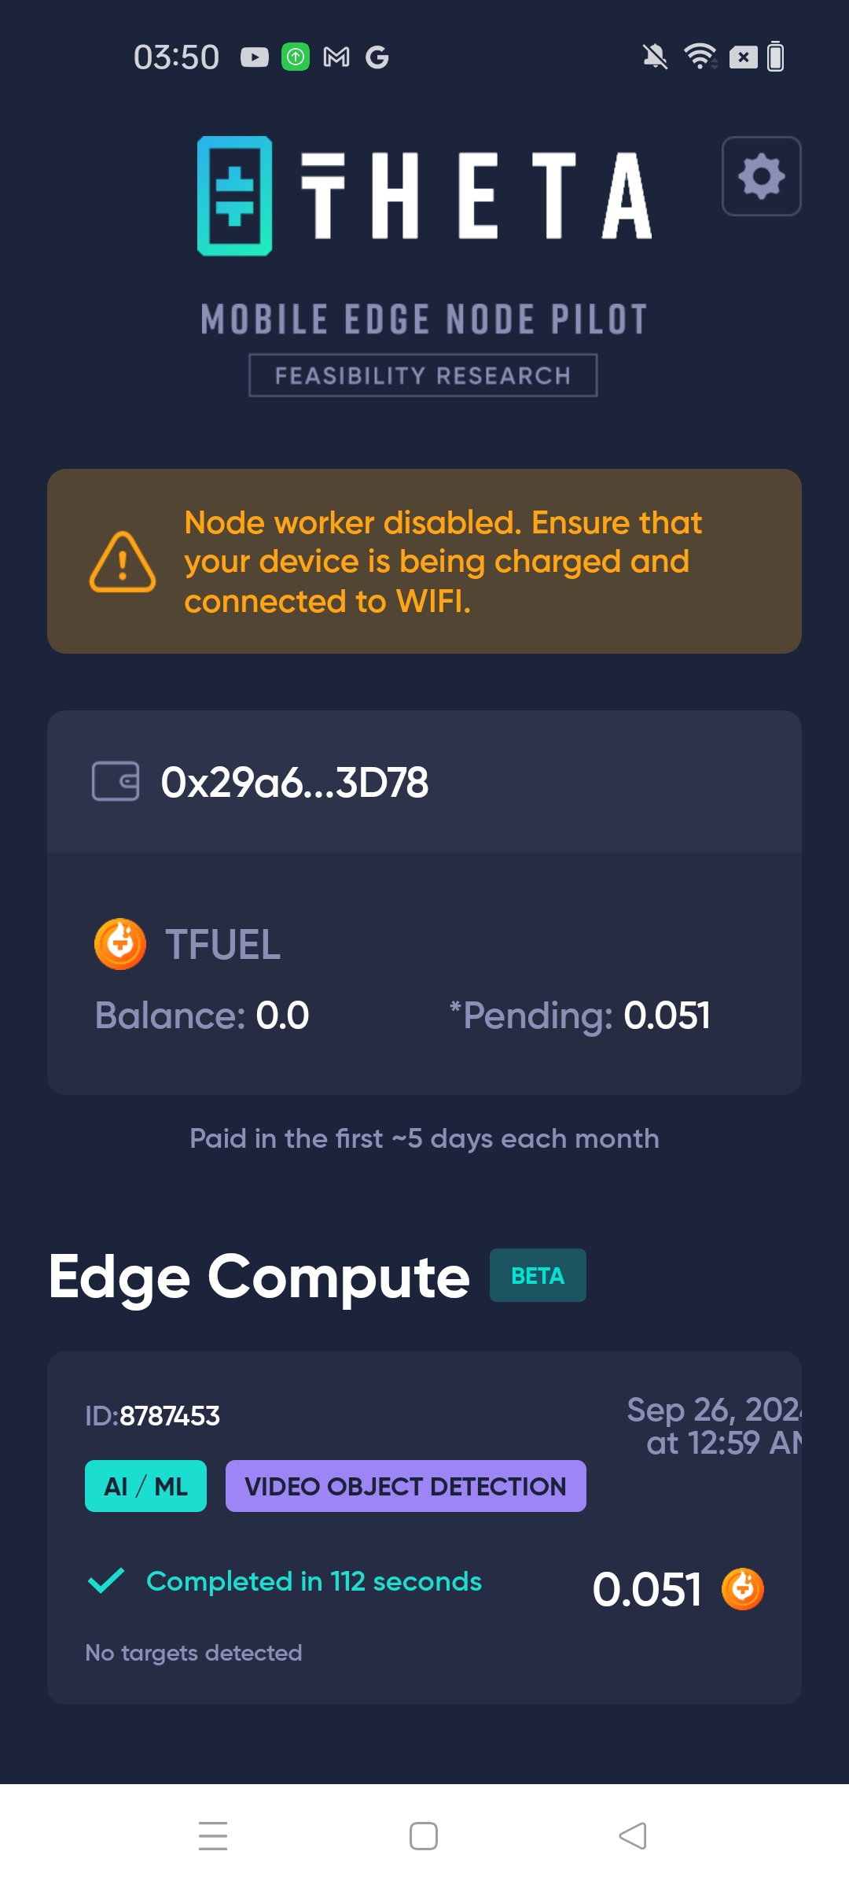The image size is (849, 1888).
Task: Open the Gmail notification icon
Action: (x=336, y=57)
